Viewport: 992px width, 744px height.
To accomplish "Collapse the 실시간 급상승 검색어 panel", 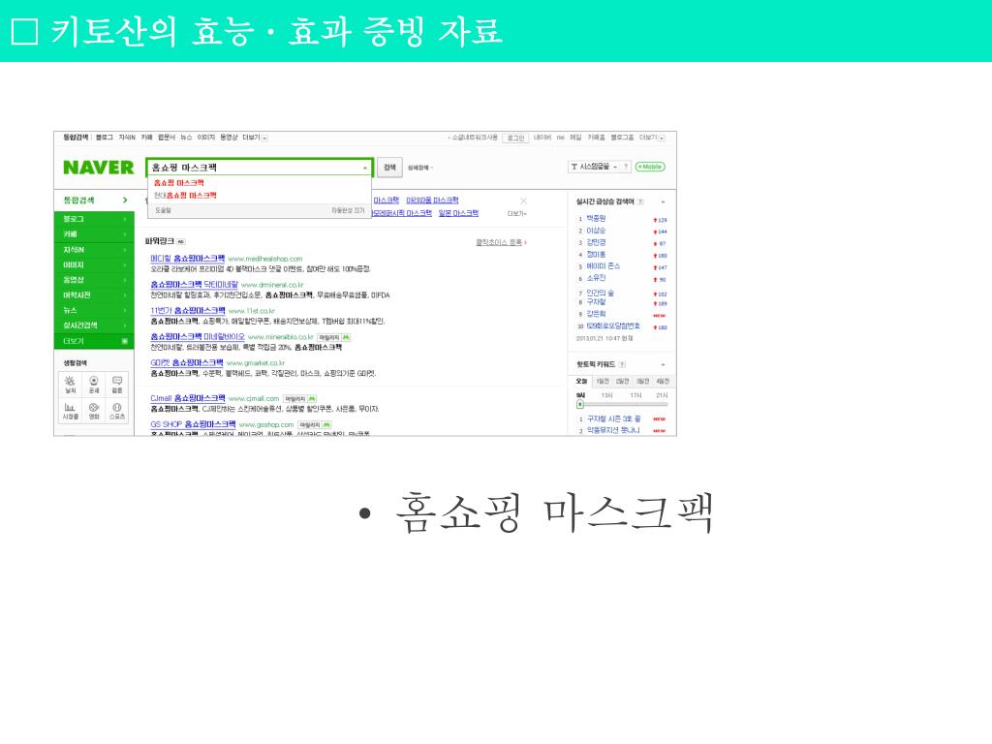I will coord(663,201).
